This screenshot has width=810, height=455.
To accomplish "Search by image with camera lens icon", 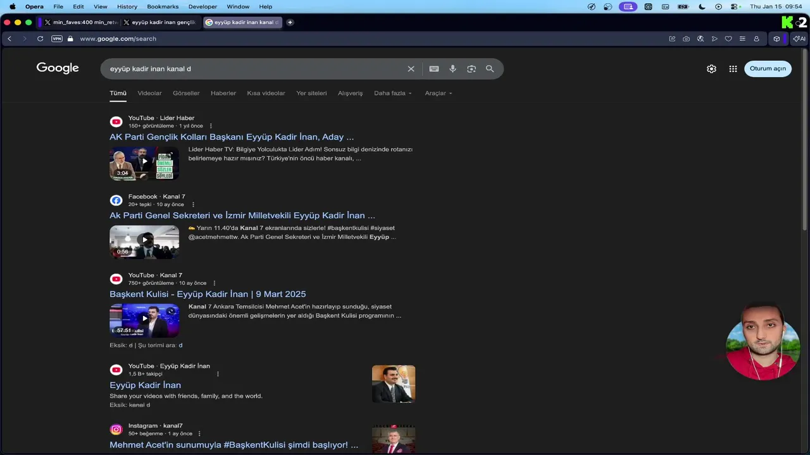I will tap(471, 69).
